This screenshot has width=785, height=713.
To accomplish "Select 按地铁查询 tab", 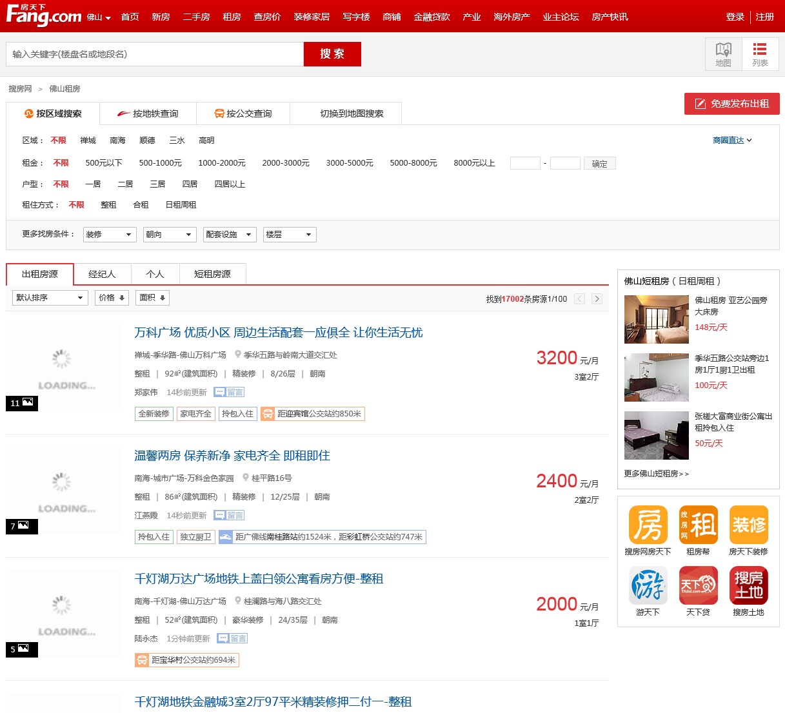I will (148, 113).
